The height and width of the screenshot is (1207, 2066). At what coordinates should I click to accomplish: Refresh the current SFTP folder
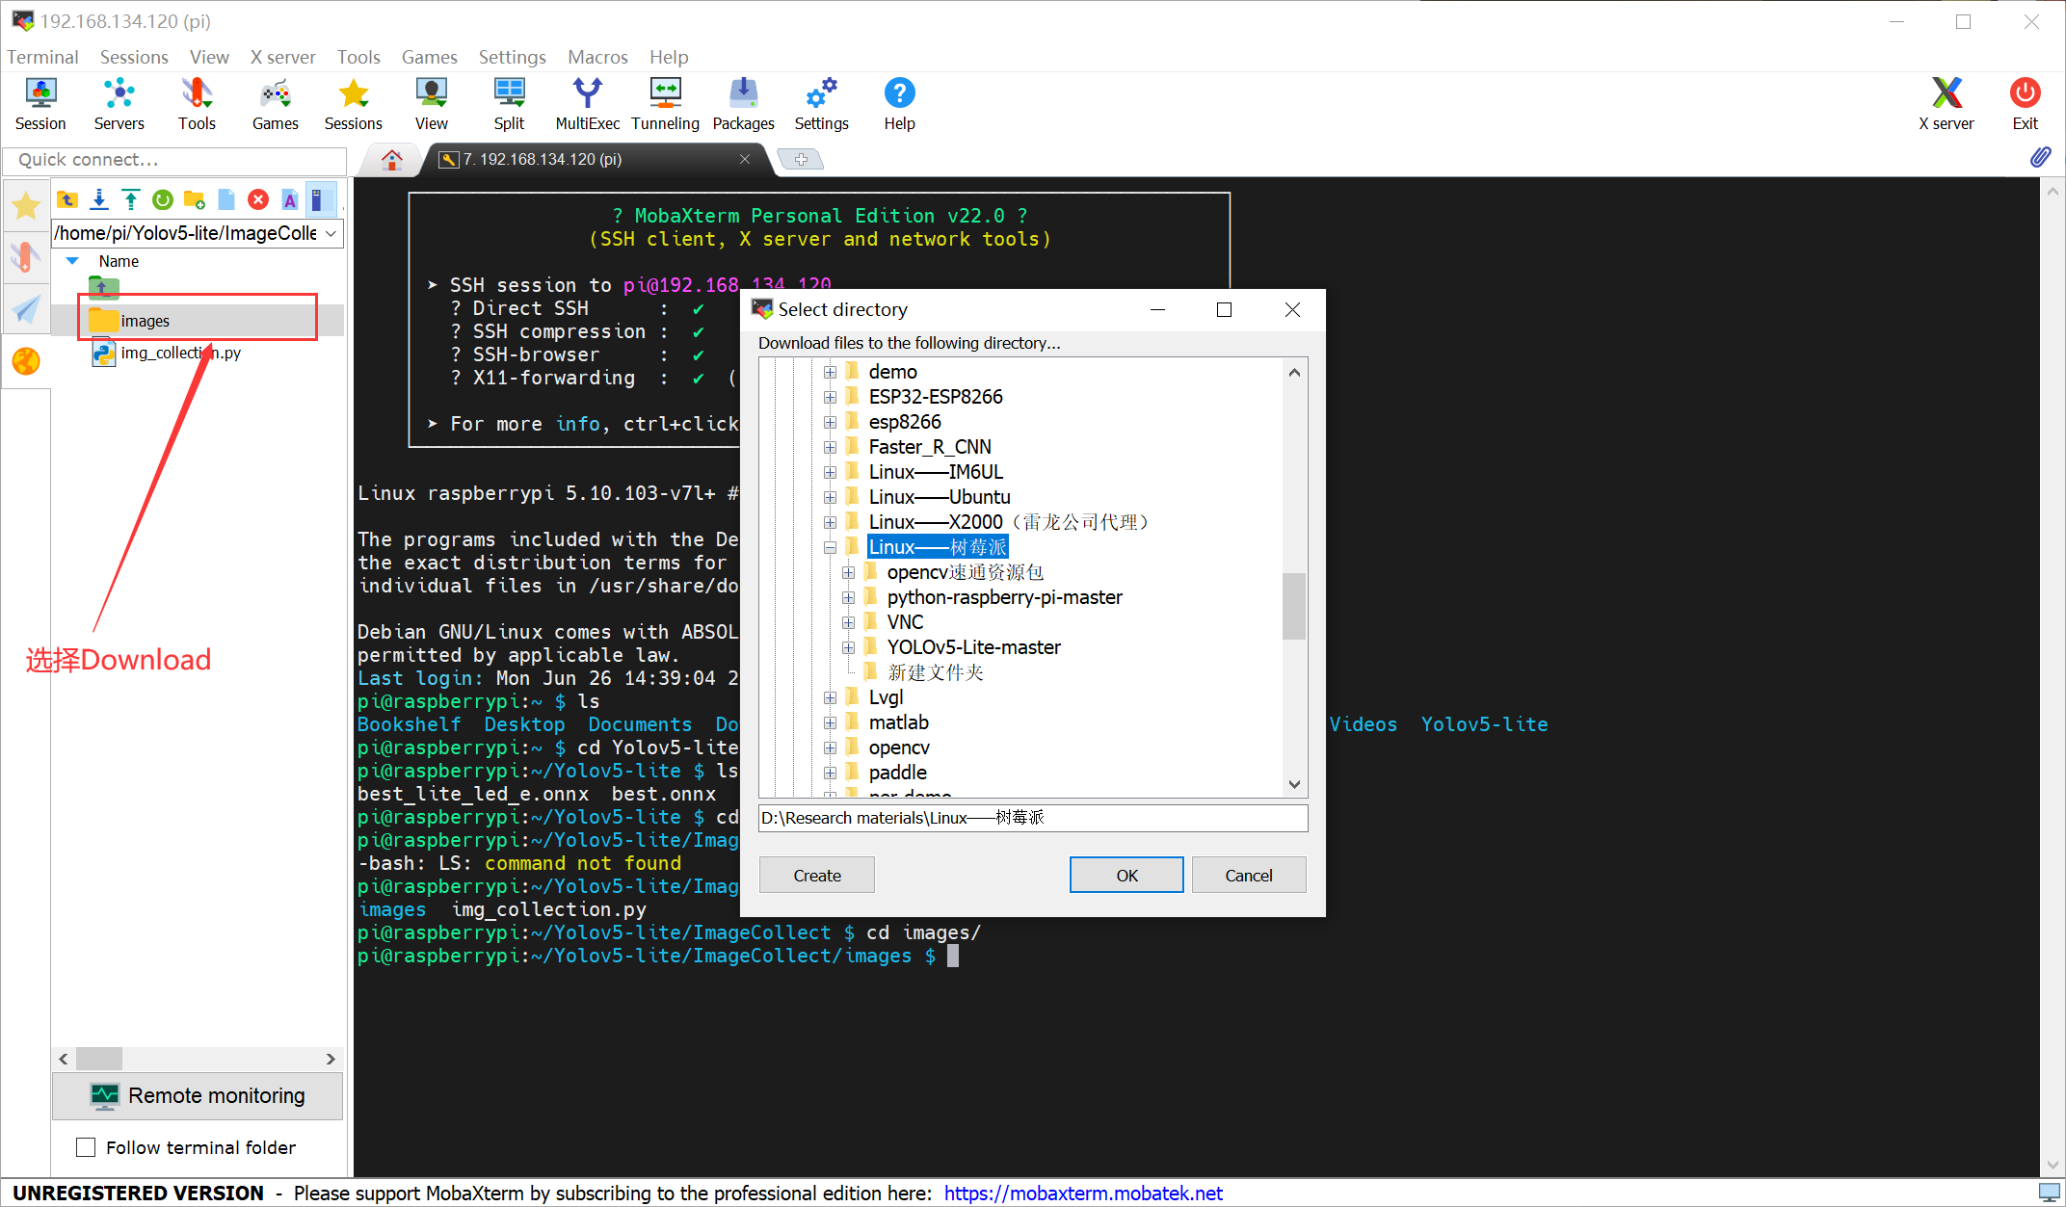163,199
